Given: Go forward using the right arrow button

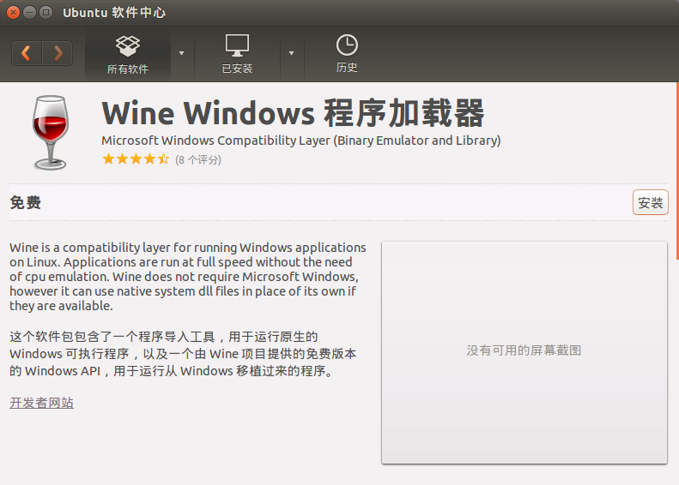Looking at the screenshot, I should click(x=58, y=53).
